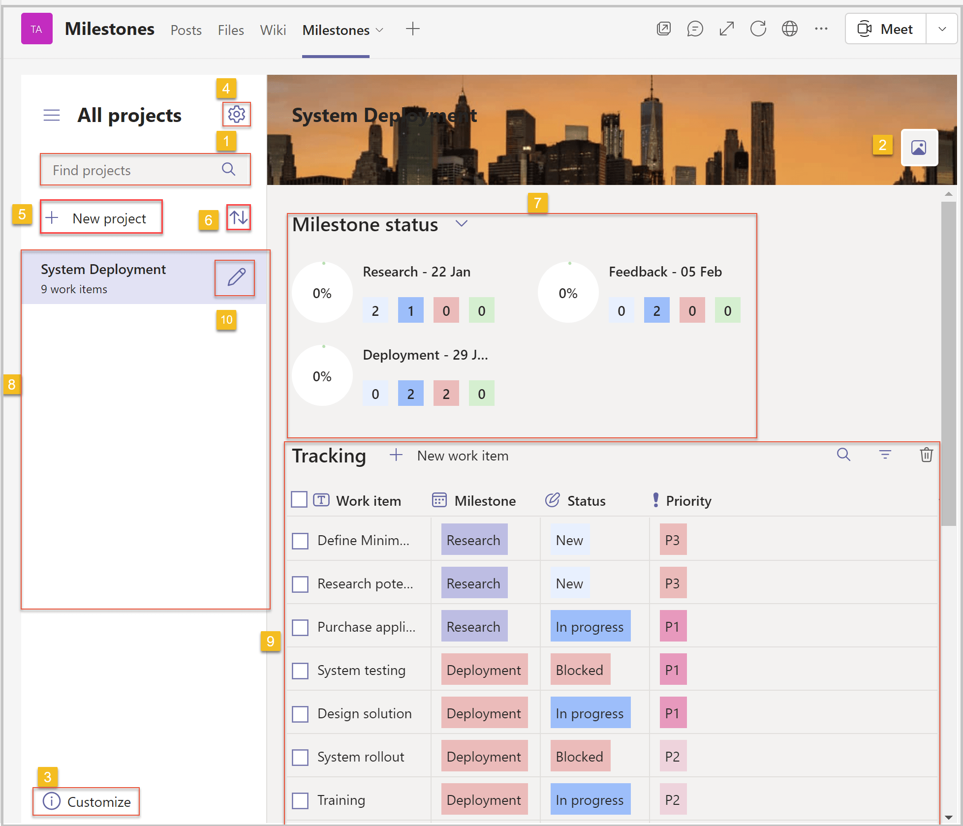Collapse sidebar with the hamburger icon
The height and width of the screenshot is (826, 963).
point(52,115)
